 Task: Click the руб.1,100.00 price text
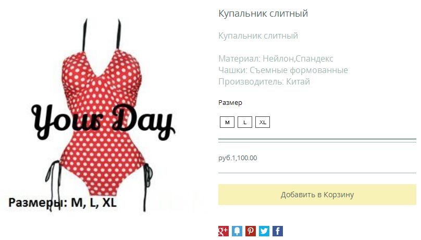(x=238, y=158)
